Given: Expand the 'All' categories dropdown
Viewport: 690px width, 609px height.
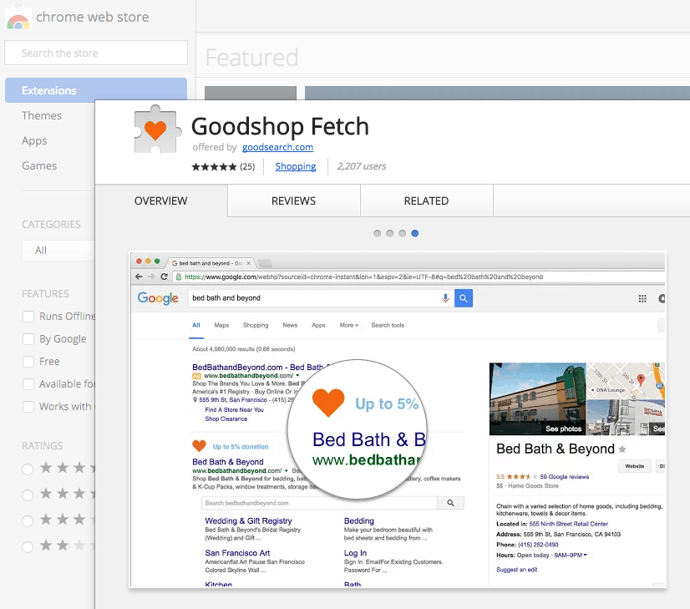Looking at the screenshot, I should (x=58, y=251).
